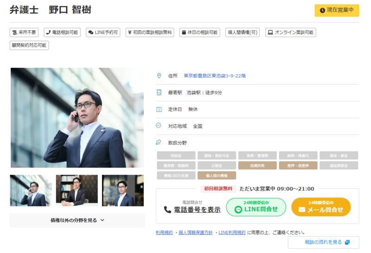
Task: Click the 全国 service area value
Action: (198, 126)
